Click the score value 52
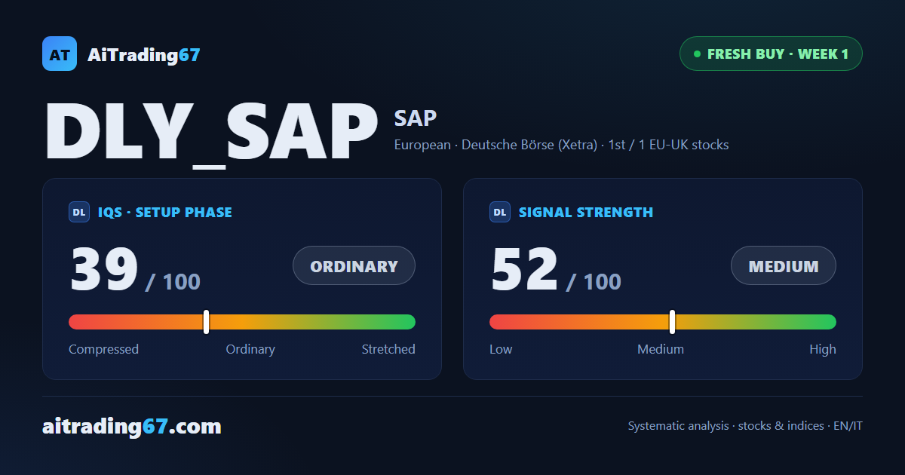 click(525, 270)
